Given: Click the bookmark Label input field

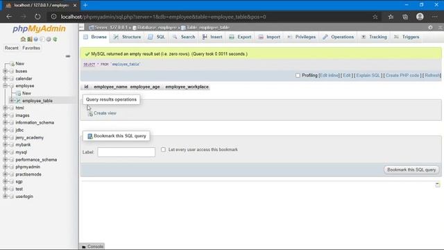Looking at the screenshot, I should pyautogui.click(x=126, y=152).
